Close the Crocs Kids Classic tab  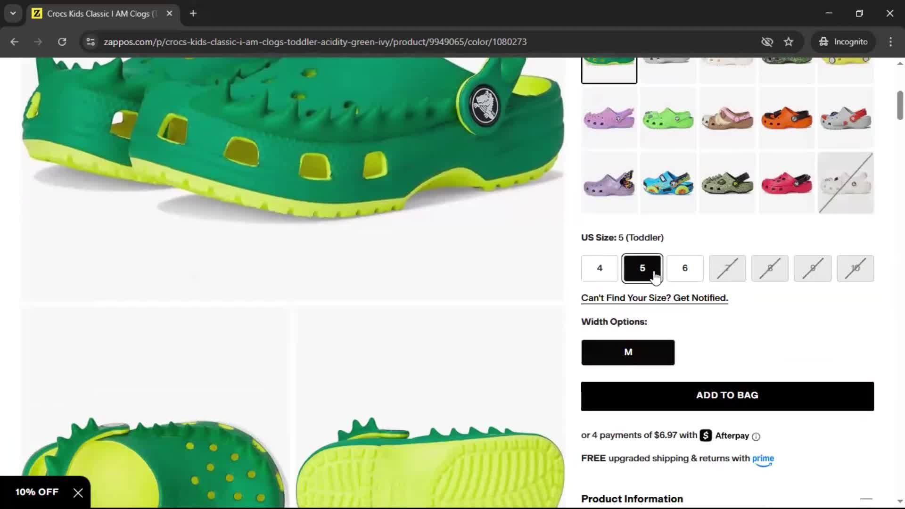coord(169,13)
